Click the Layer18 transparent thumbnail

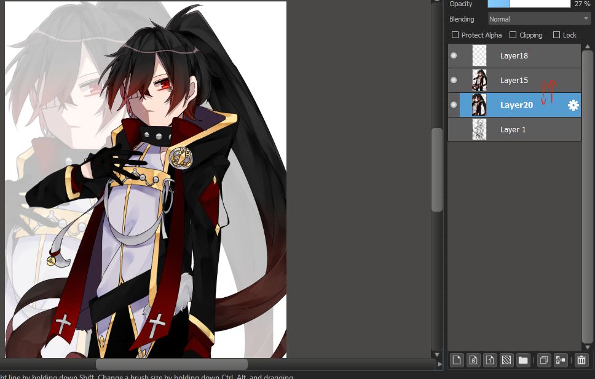click(479, 56)
